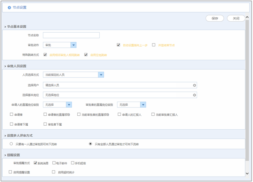Uncheck 自动设置指向上一步 checkbox

(118, 45)
